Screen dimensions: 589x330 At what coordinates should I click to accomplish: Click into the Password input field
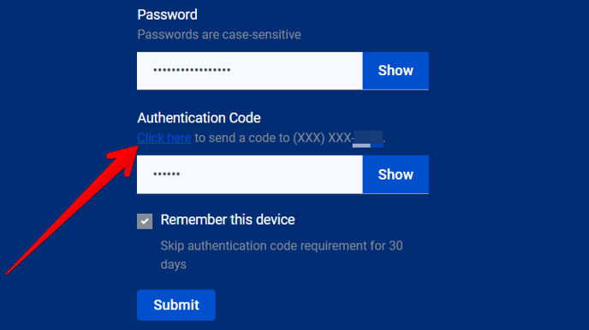(250, 71)
